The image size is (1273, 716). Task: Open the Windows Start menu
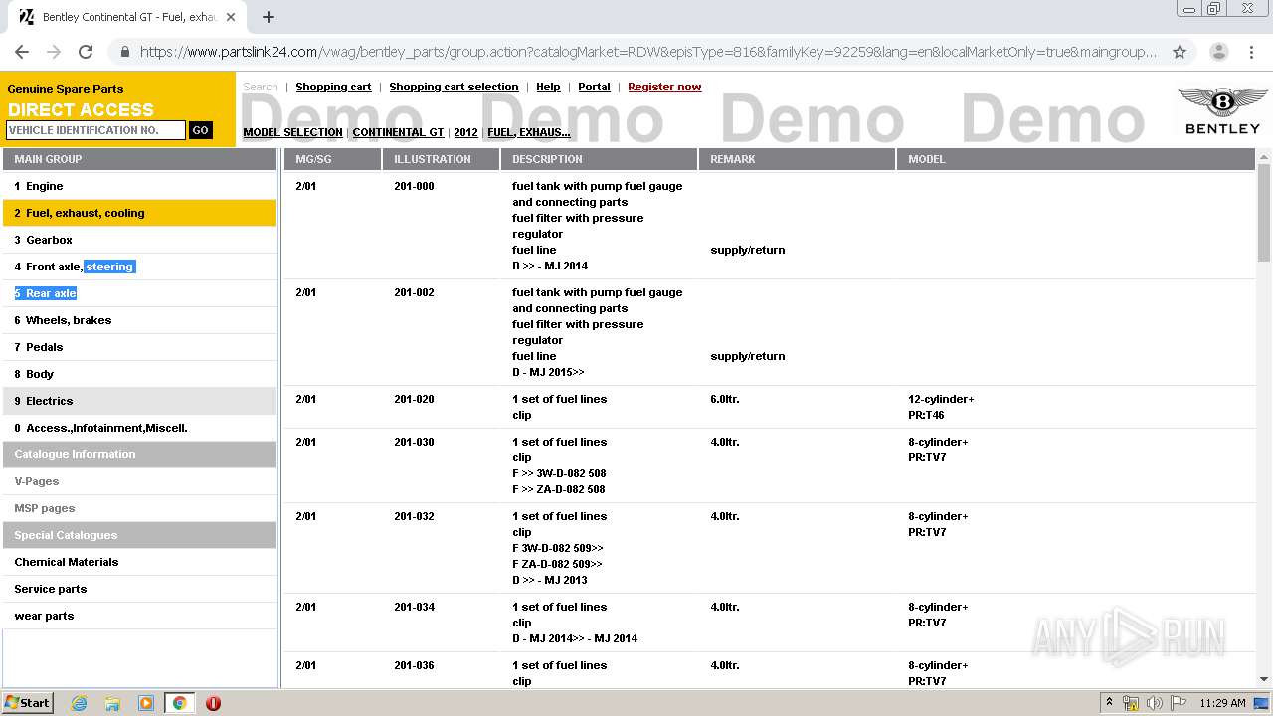click(x=28, y=702)
